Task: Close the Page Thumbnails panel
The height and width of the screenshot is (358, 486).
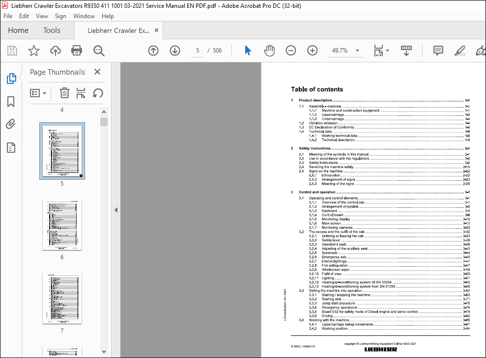Action: click(97, 72)
